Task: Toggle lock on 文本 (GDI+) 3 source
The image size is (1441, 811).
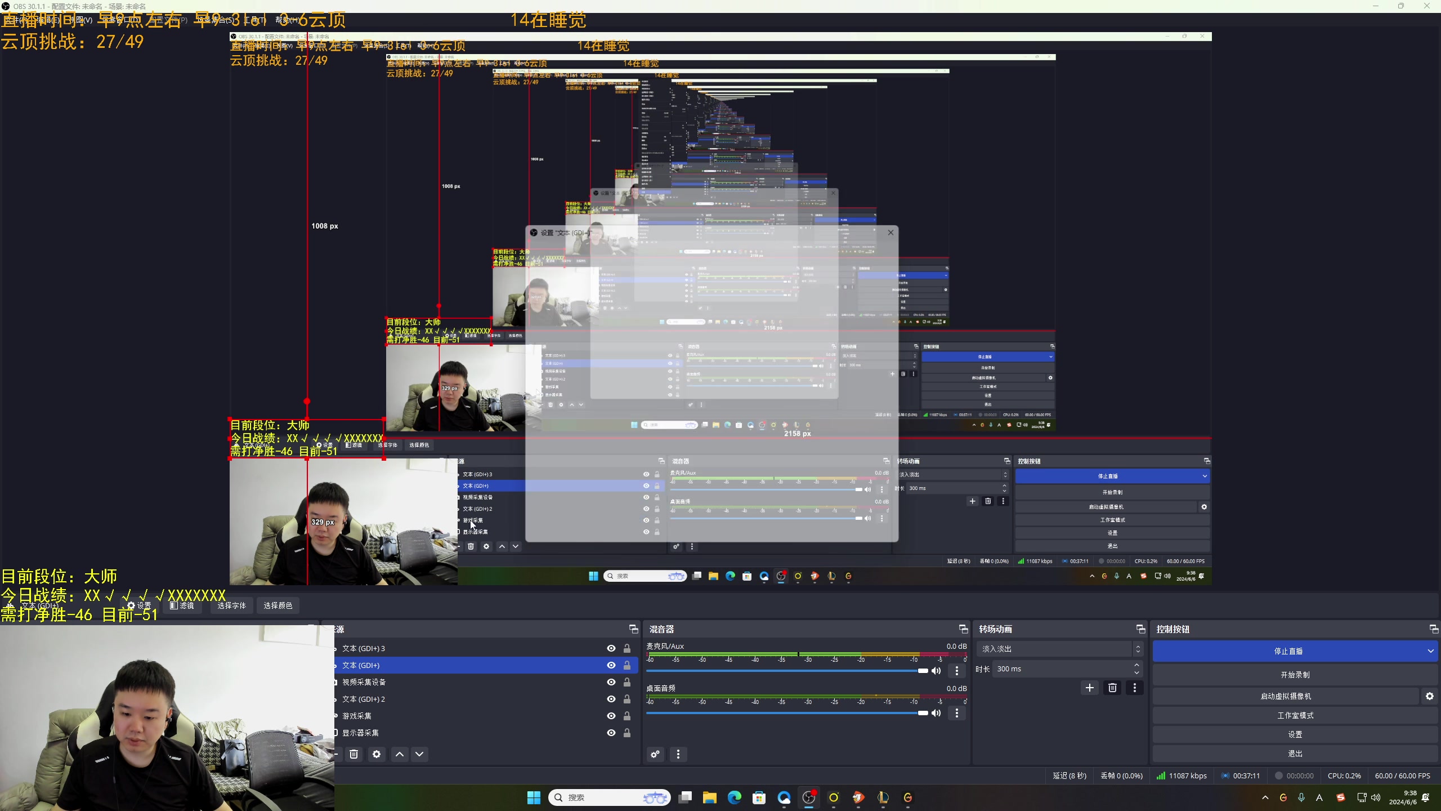Action: pos(627,648)
